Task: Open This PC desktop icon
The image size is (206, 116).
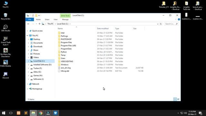Action: coord(5,5)
